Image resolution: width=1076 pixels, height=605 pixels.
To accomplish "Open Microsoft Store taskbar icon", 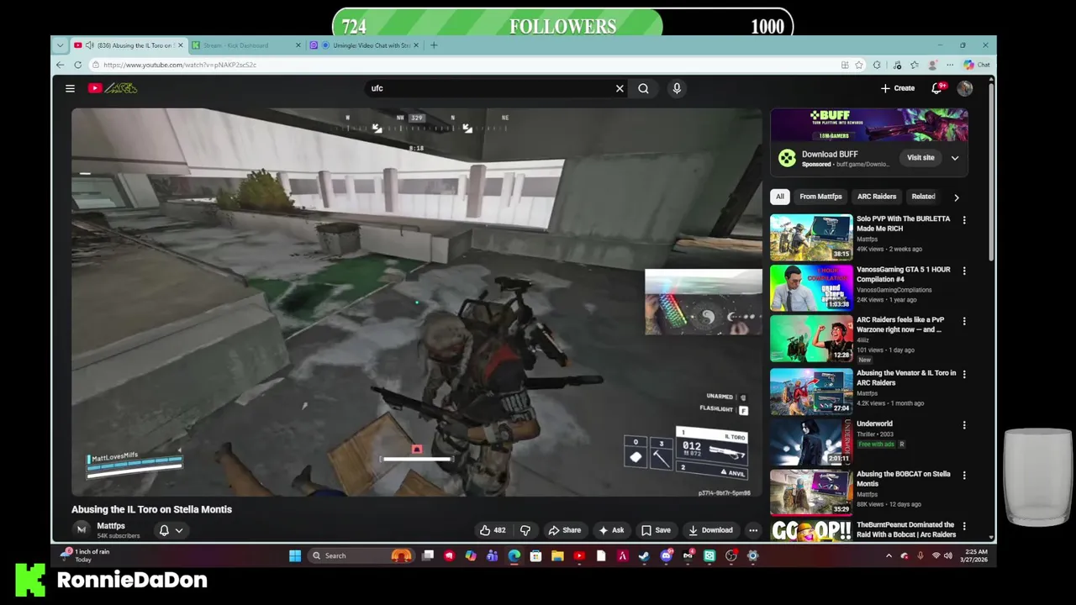I will point(535,555).
